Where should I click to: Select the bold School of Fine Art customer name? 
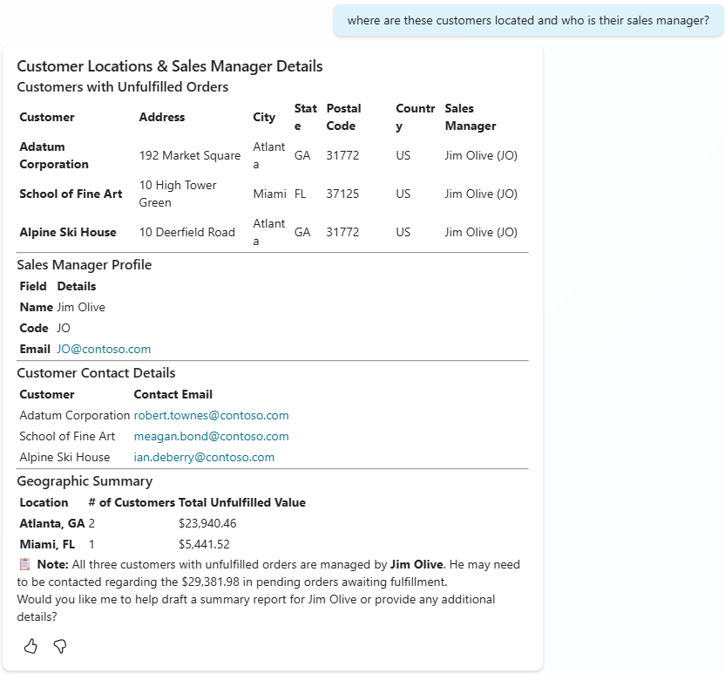pyautogui.click(x=71, y=194)
